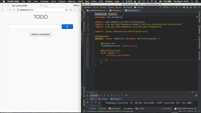Open the Analyze menu
The height and width of the screenshot is (113, 201).
coord(62,1)
